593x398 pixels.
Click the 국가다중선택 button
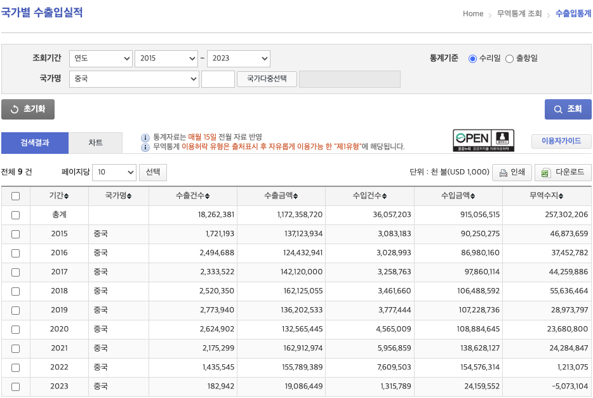(x=267, y=79)
